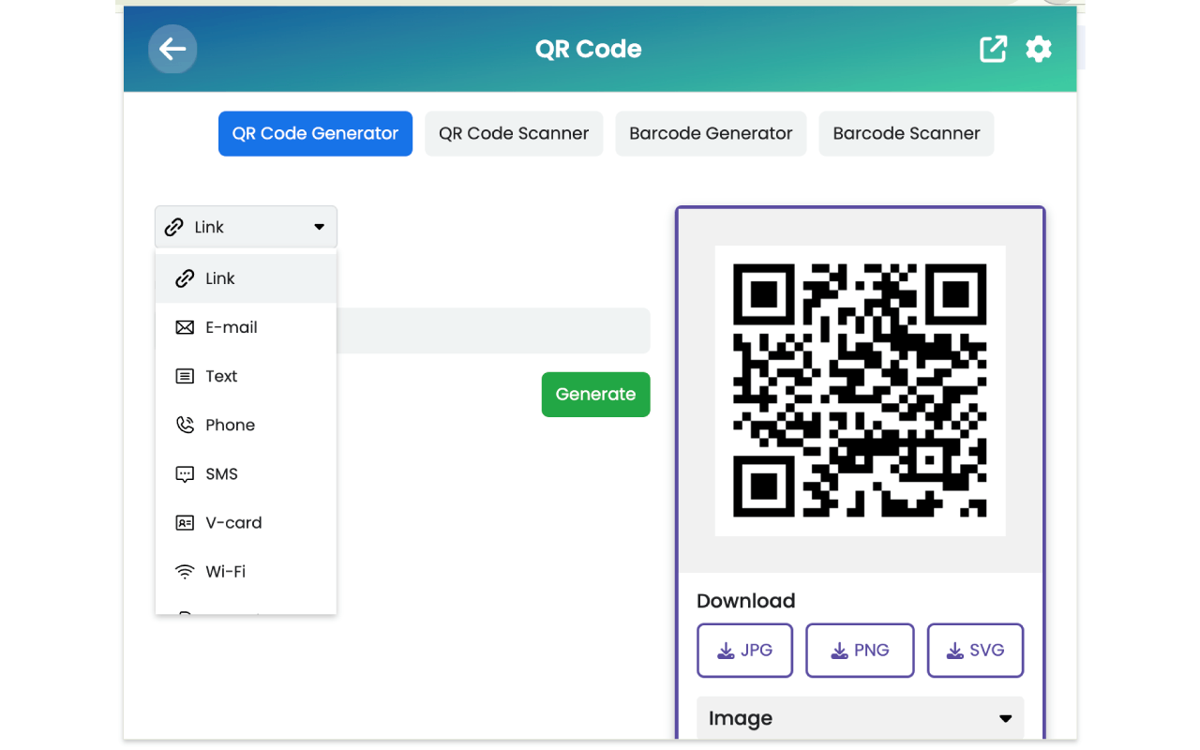1200x750 pixels.
Task: Click the Phone handset icon
Action: (185, 425)
